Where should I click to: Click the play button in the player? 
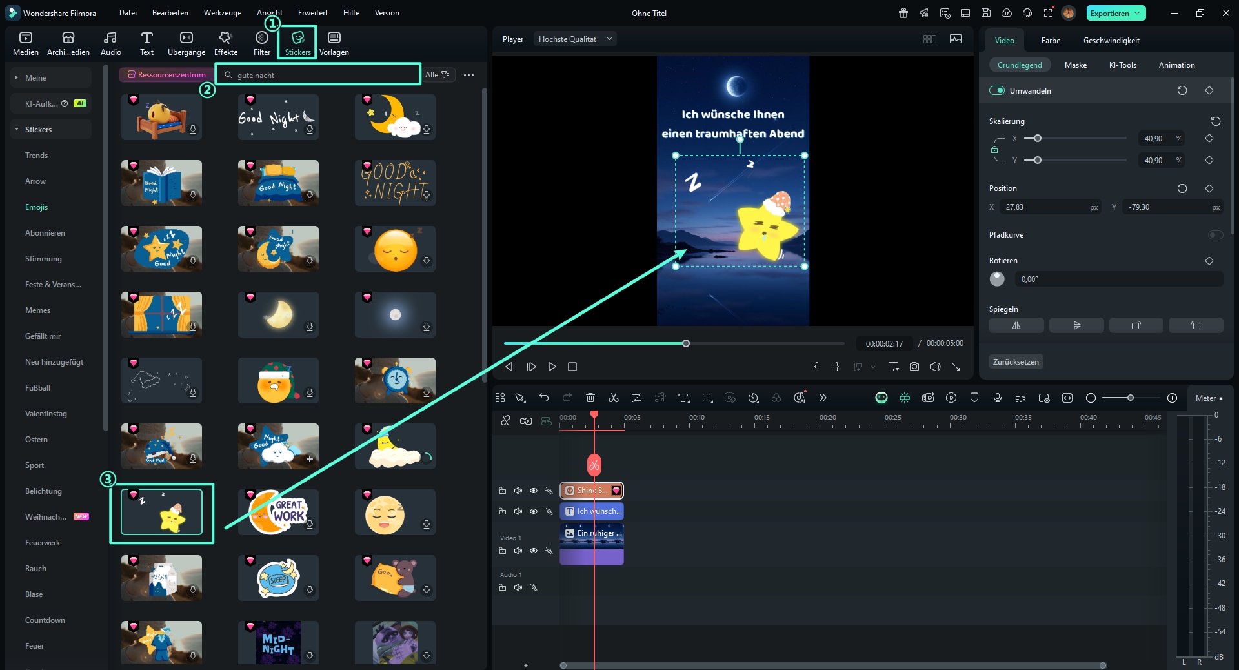[x=552, y=367]
